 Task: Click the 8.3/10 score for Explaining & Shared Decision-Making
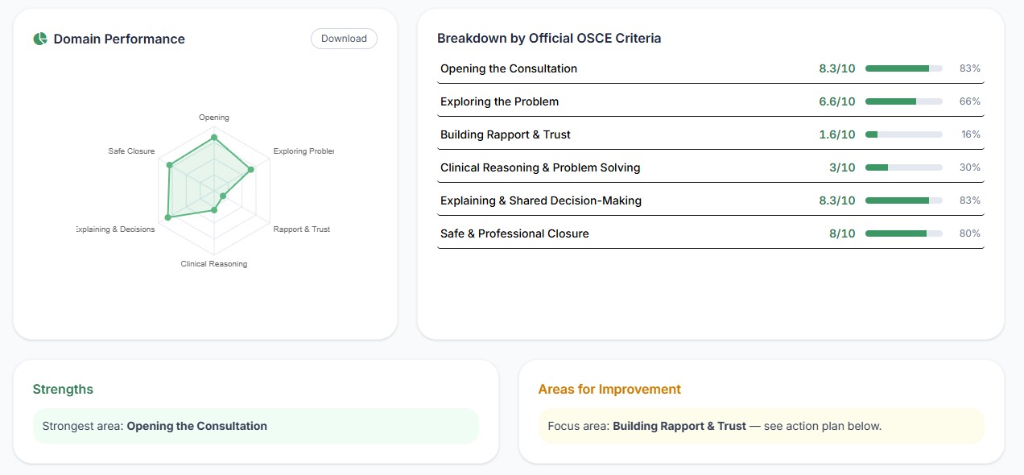click(837, 200)
